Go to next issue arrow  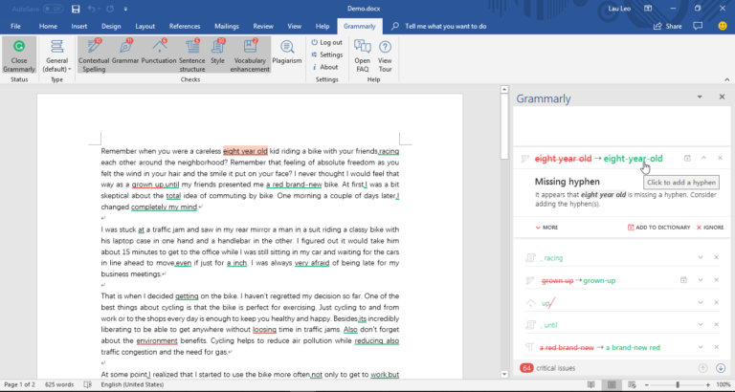[x=721, y=368]
